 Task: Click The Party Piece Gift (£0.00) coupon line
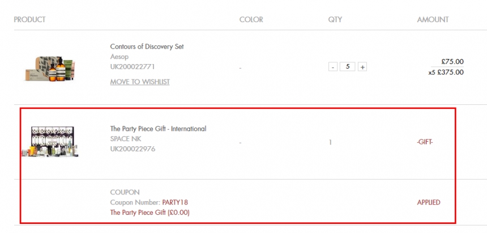click(149, 213)
